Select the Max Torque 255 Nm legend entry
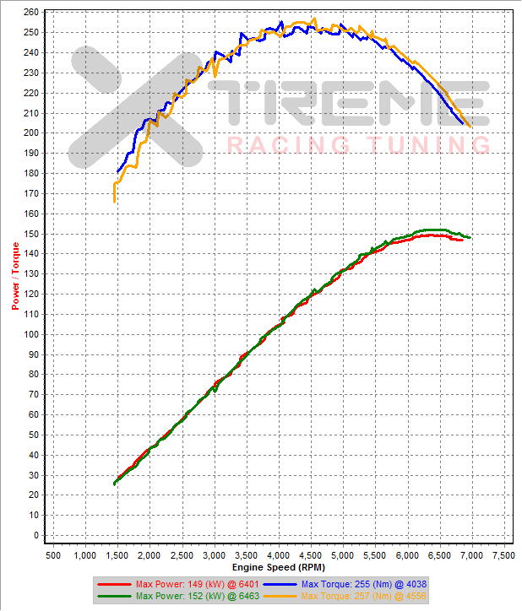Viewport: 522px width, 611px height. pyautogui.click(x=363, y=584)
